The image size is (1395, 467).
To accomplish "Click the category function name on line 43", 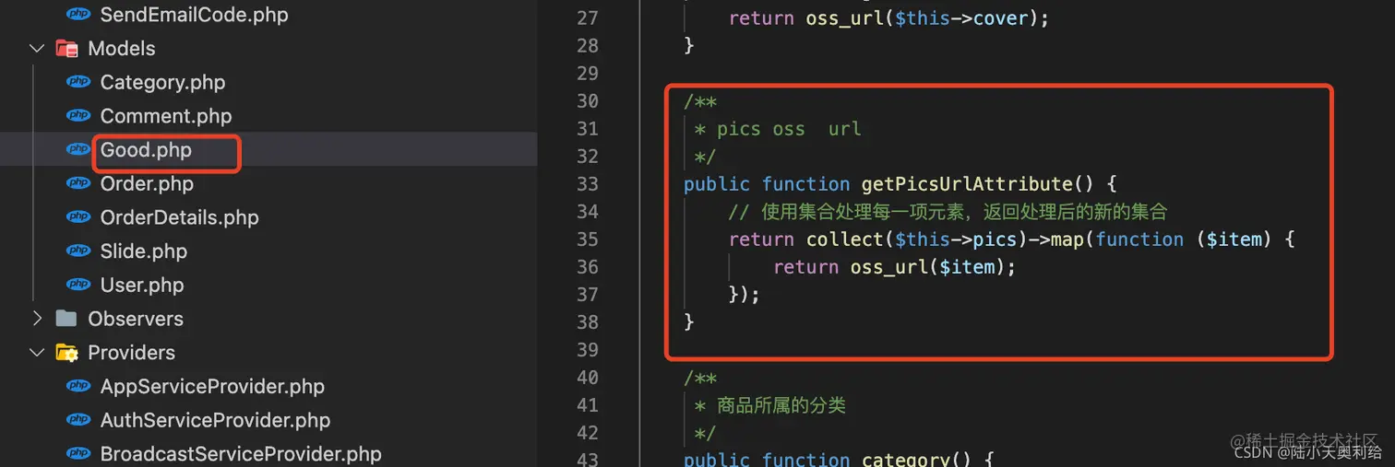I will 906,459.
